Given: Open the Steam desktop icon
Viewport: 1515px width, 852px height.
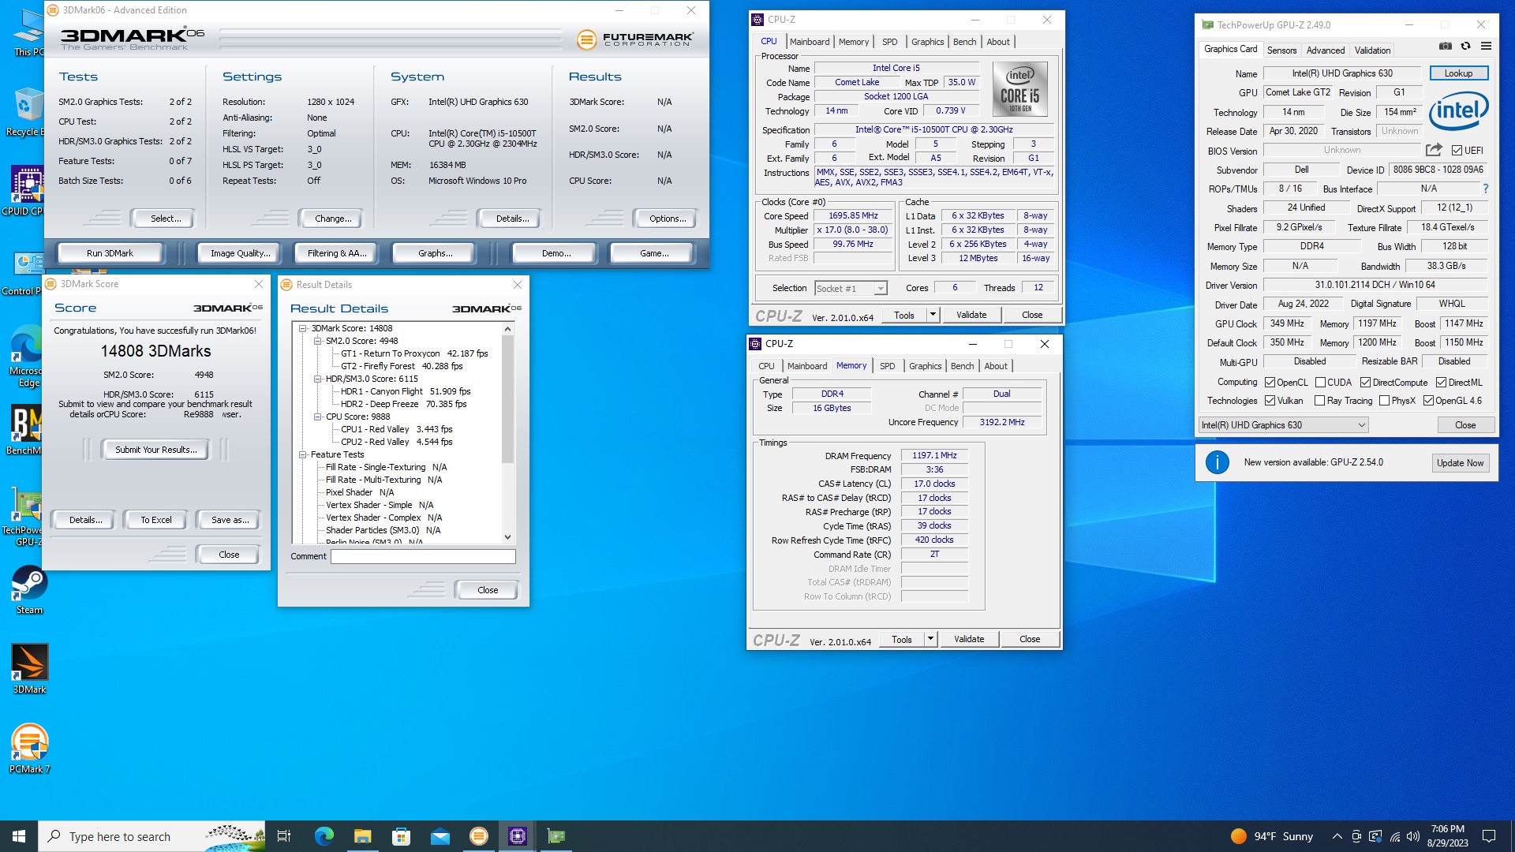Looking at the screenshot, I should pyautogui.click(x=29, y=589).
